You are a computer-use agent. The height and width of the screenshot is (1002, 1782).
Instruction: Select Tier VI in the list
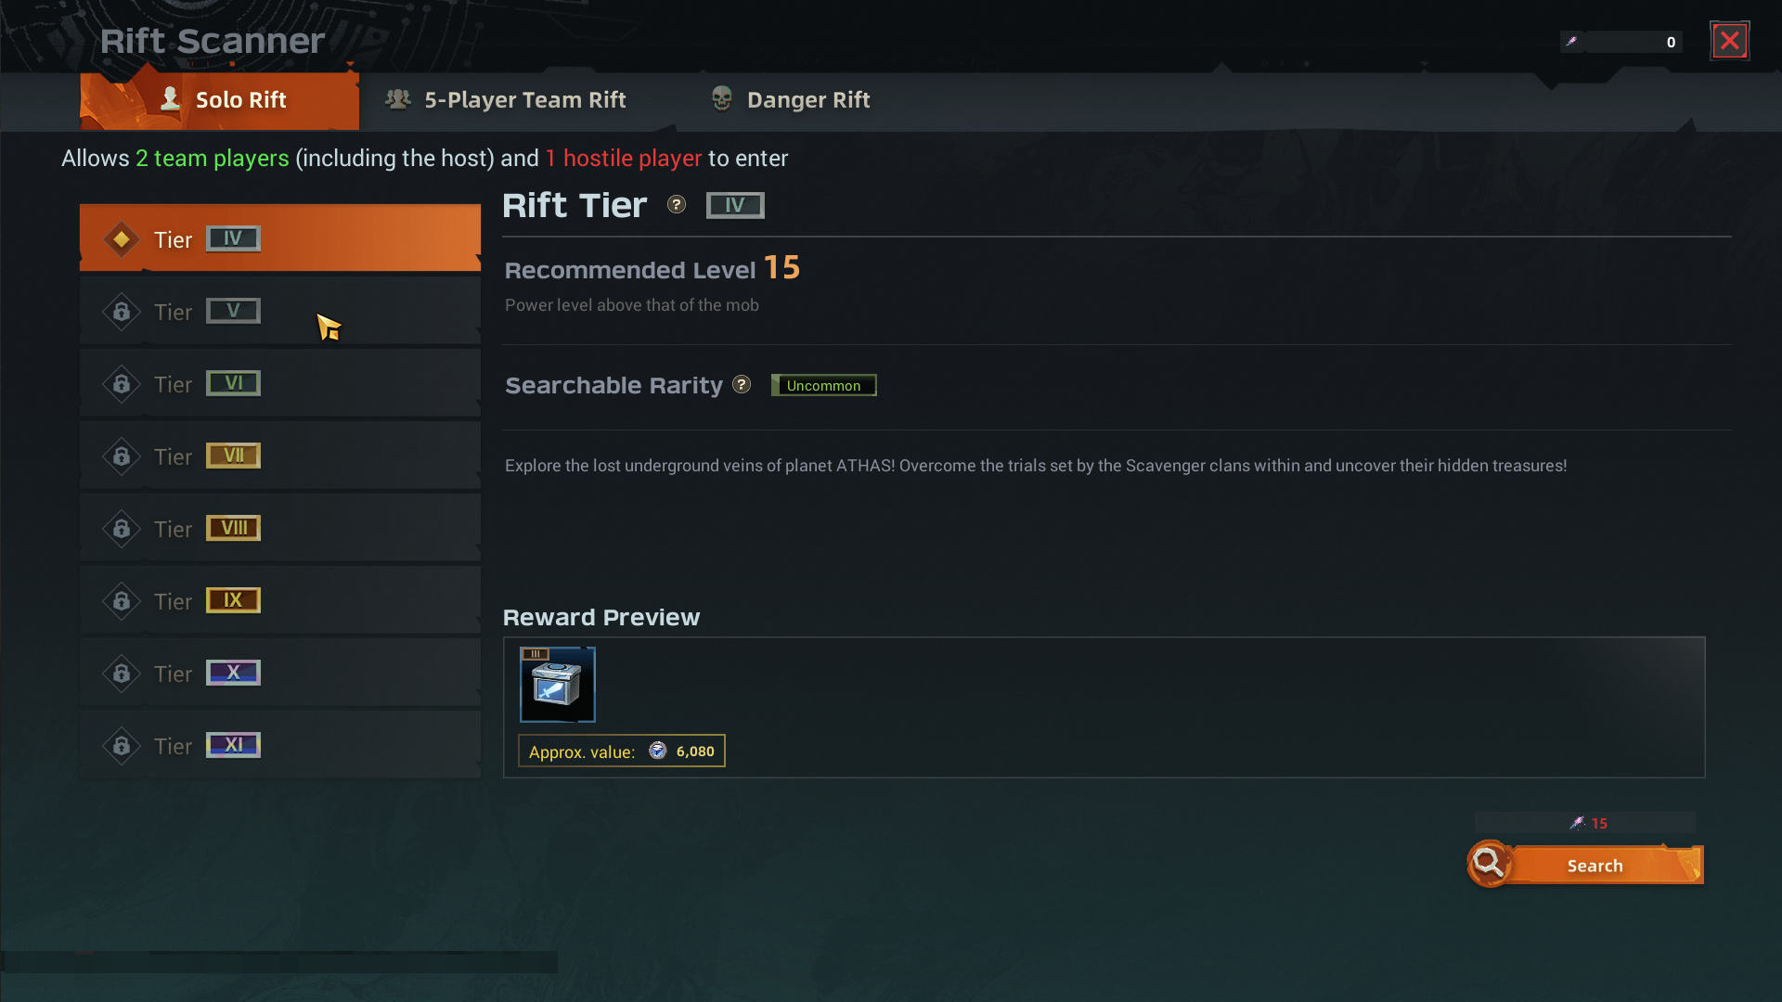[x=280, y=383]
